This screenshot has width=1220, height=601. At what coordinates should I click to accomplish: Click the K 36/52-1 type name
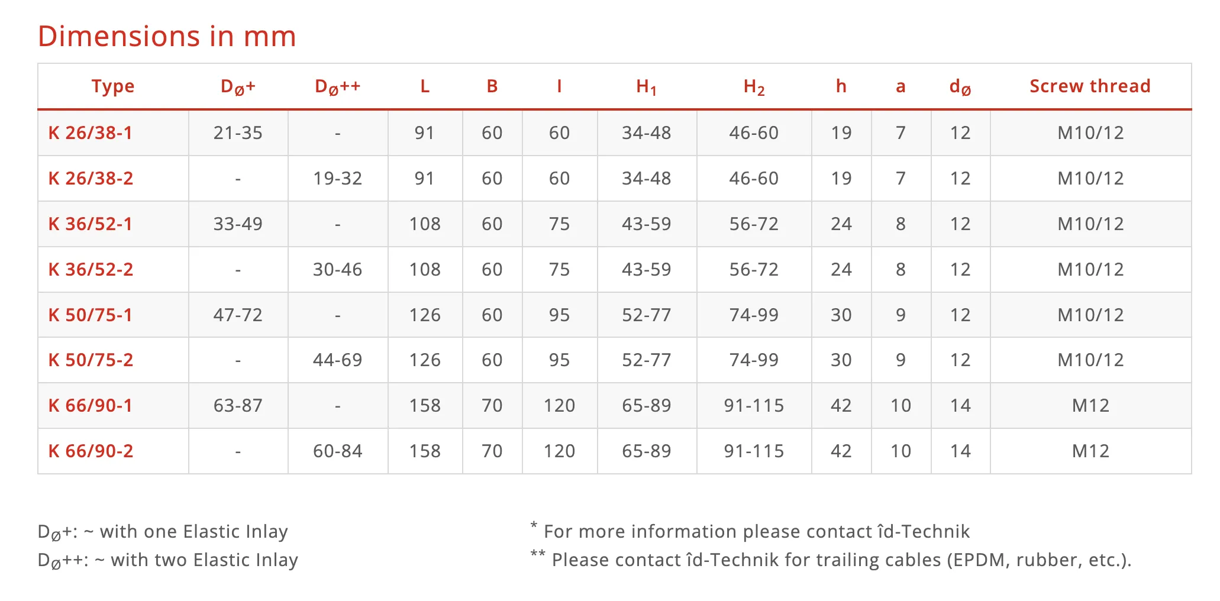pos(91,224)
